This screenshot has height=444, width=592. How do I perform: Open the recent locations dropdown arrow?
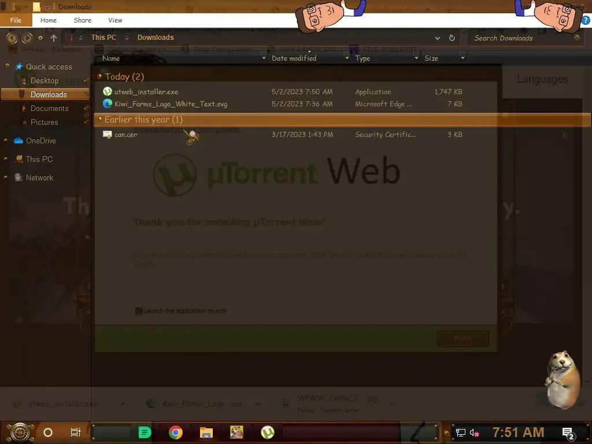click(x=40, y=38)
